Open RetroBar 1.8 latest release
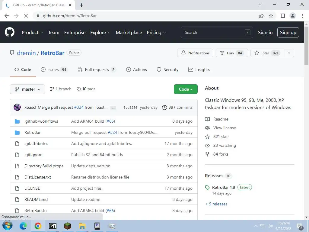The height and width of the screenshot is (232, 309). 224,187
